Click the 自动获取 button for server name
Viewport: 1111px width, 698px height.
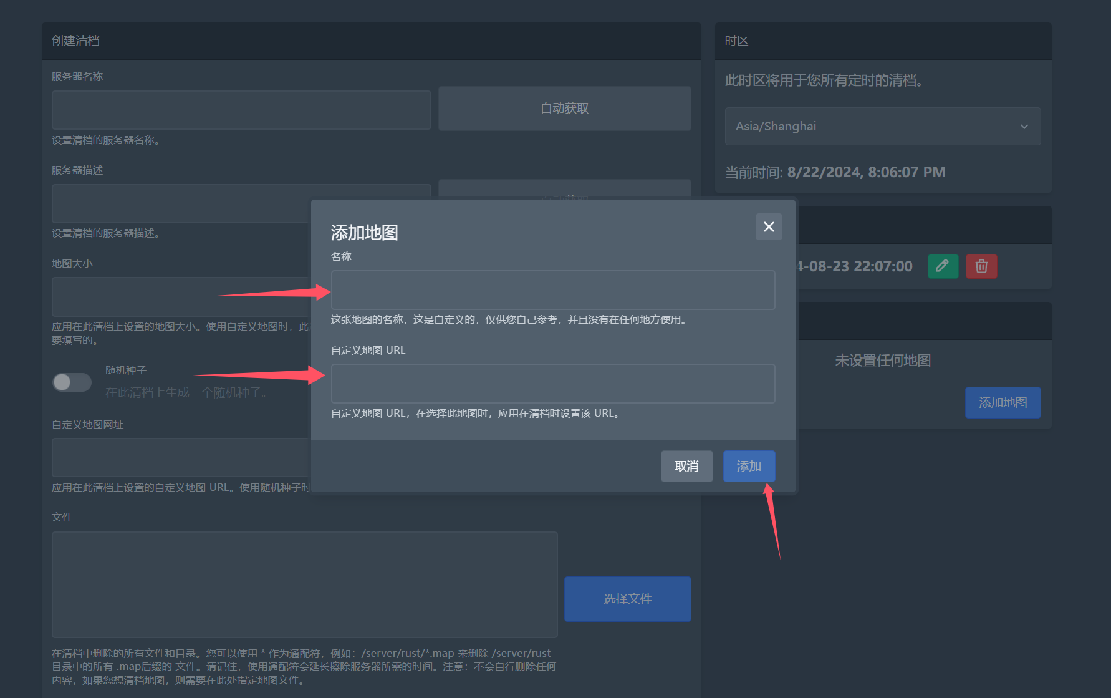coord(564,109)
